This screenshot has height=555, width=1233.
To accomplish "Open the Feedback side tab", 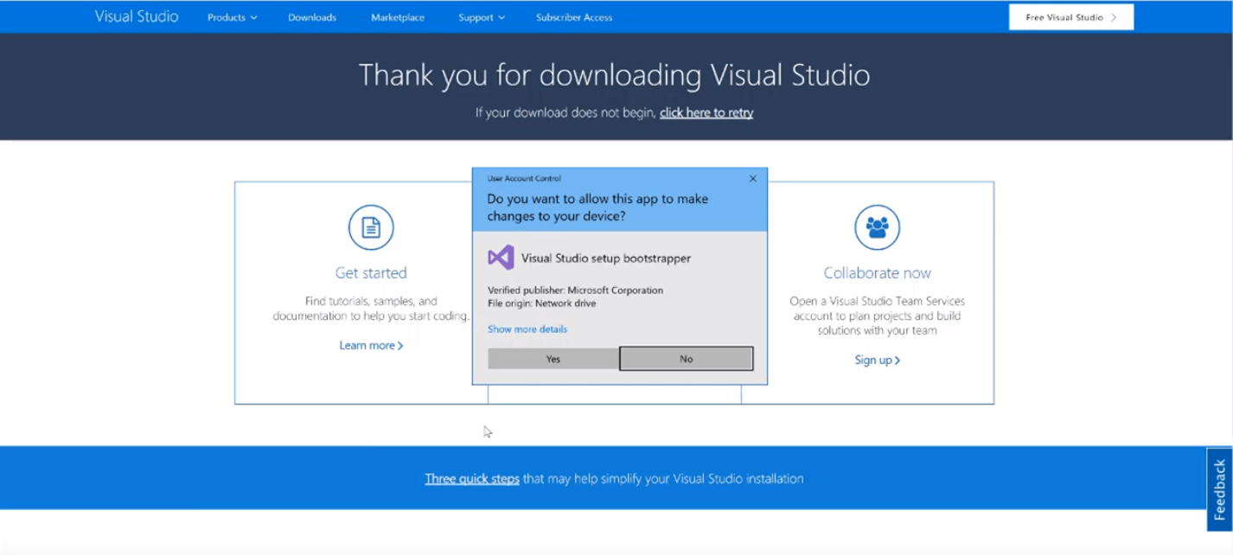I will [1220, 489].
